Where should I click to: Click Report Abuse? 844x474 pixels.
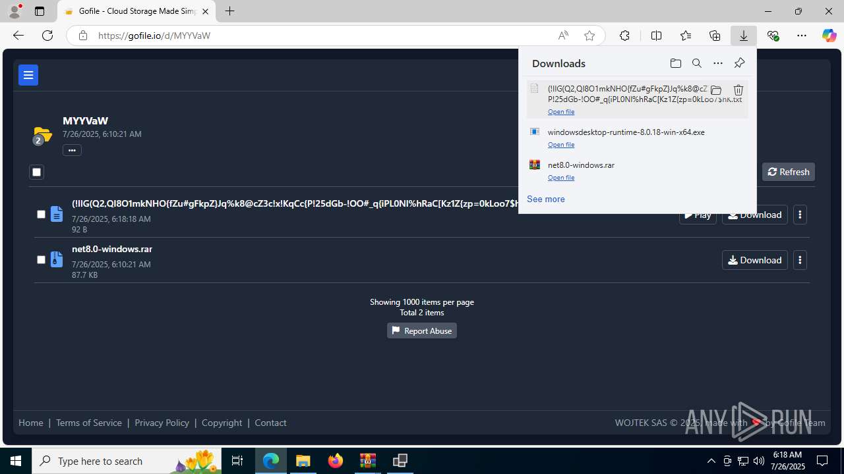(x=422, y=330)
